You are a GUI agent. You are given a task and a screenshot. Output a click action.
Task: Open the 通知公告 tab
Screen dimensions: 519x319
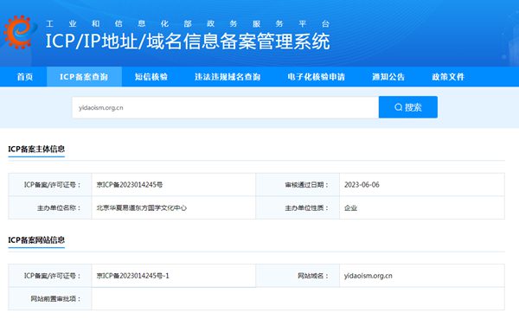tap(388, 77)
